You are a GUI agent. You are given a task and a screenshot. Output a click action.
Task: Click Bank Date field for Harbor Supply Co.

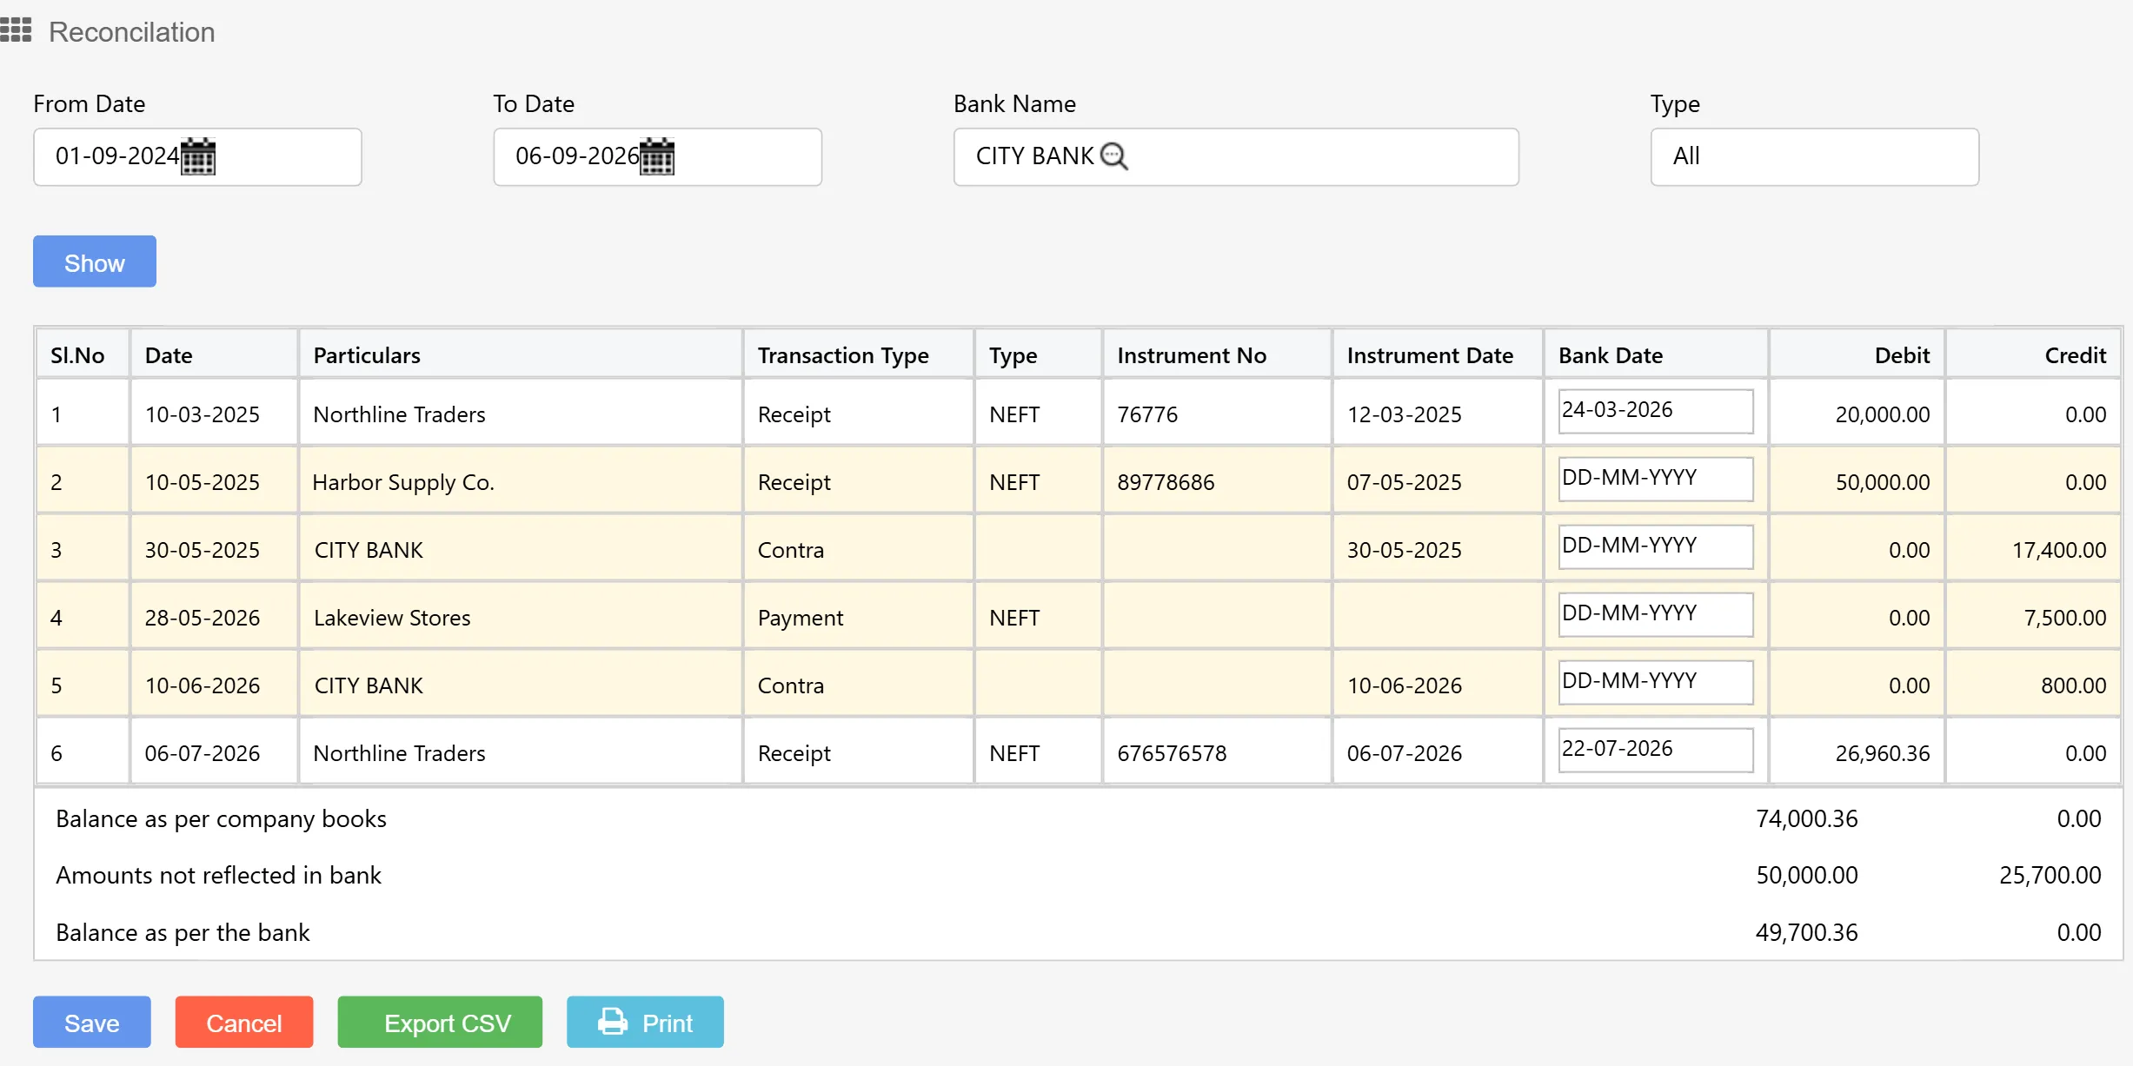click(1655, 479)
